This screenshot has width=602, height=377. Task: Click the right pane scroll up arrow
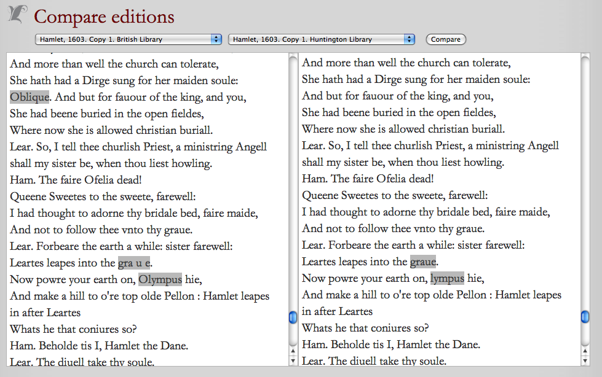585,351
